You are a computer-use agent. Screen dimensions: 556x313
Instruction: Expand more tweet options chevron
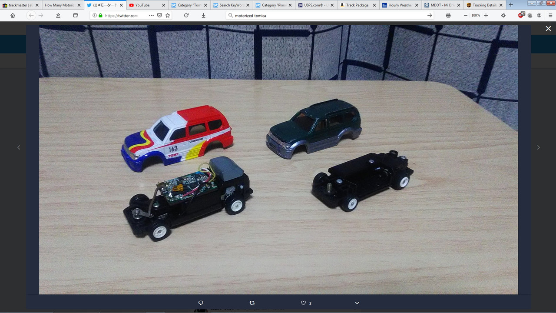(x=357, y=303)
